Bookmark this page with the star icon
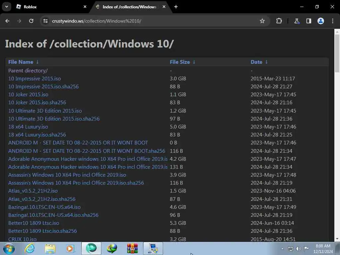 tap(262, 21)
